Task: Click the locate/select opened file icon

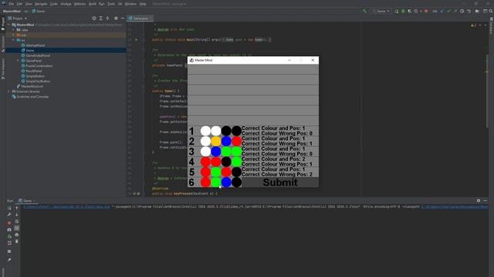Action: tap(94, 18)
